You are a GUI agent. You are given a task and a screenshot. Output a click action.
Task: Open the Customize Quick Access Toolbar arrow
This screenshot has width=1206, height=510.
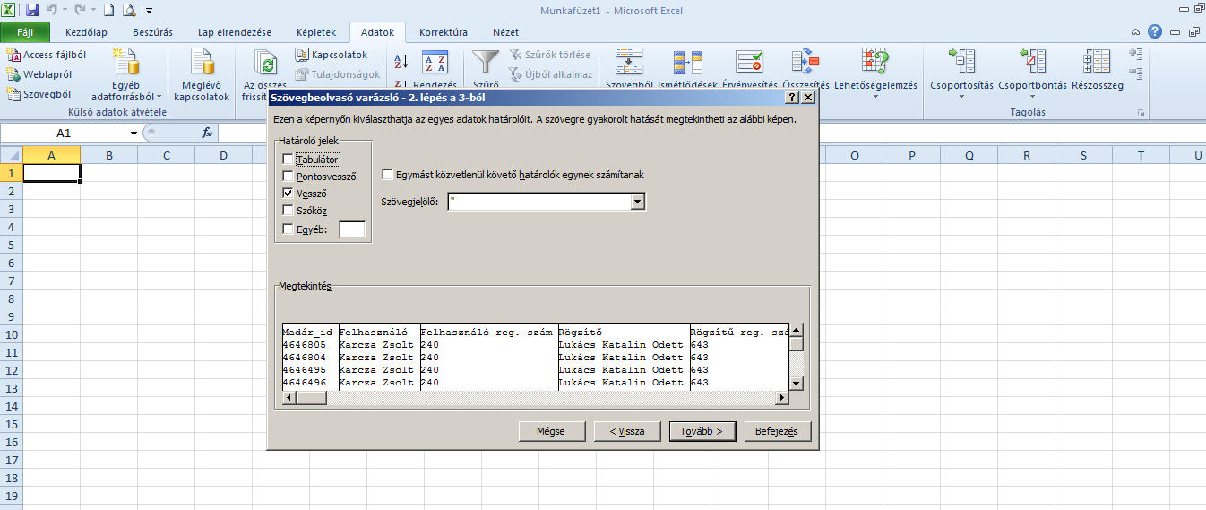click(x=149, y=11)
